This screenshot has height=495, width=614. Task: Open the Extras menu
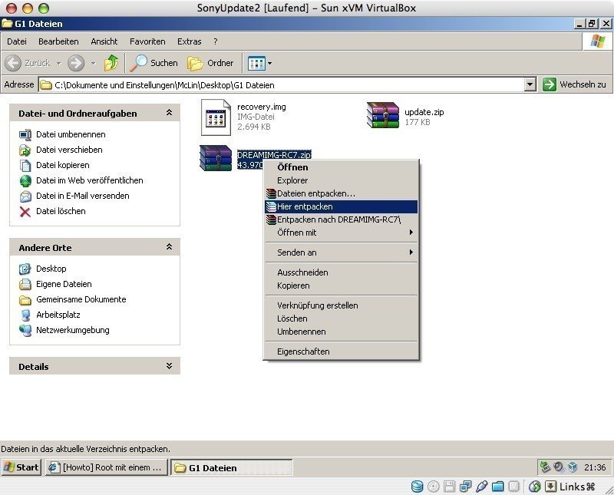point(189,41)
